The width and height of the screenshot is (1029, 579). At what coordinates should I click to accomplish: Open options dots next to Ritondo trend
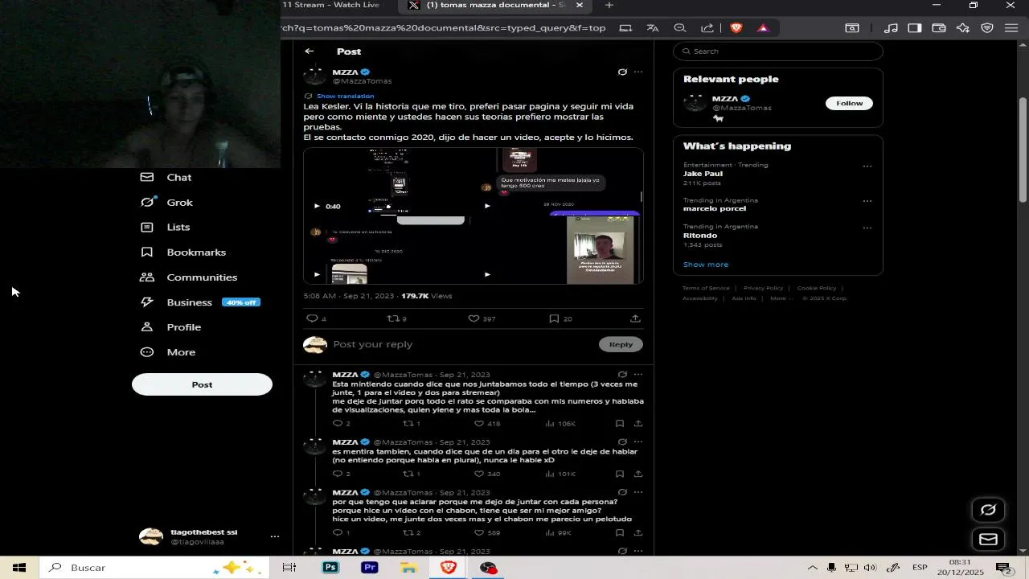(x=867, y=228)
